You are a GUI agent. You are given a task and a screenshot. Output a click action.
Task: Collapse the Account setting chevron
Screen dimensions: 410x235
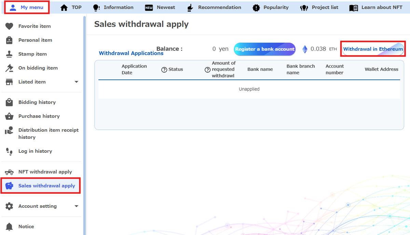77,206
